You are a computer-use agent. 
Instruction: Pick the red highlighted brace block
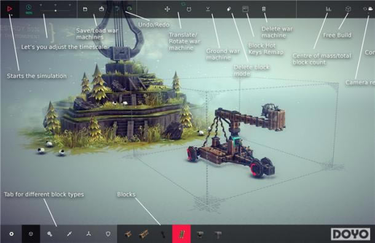(181, 234)
